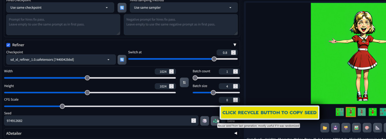The height and width of the screenshot is (139, 386).
Task: Send image to img2img using picture icon
Action: (x=357, y=128)
